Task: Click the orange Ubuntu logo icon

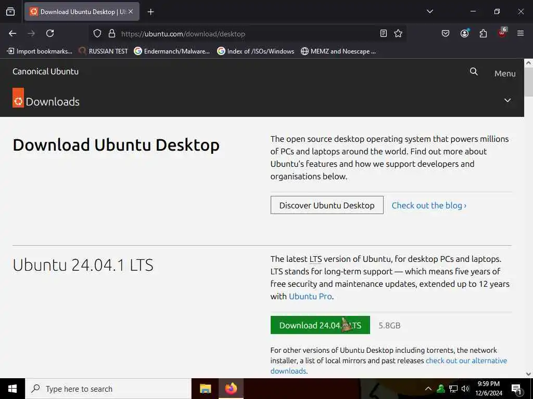Action: click(18, 98)
